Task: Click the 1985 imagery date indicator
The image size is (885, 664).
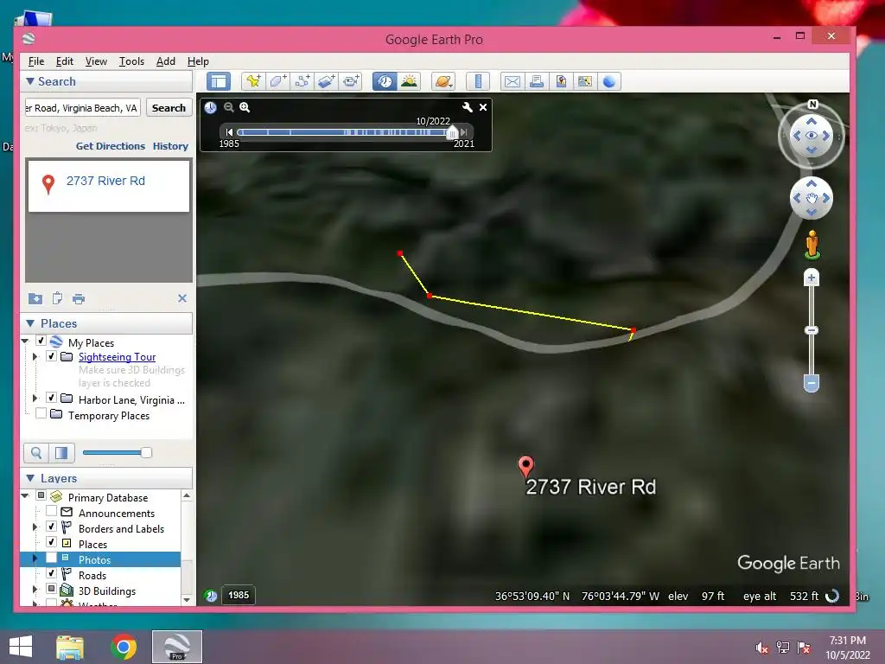Action: coord(239,595)
